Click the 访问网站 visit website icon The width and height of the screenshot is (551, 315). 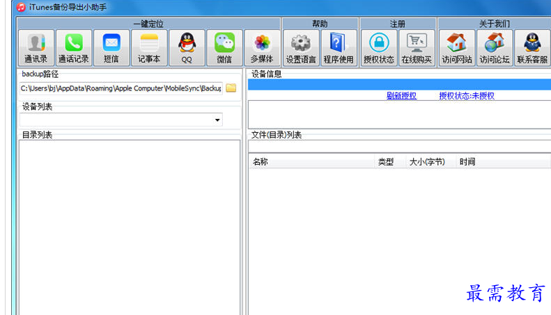[457, 48]
